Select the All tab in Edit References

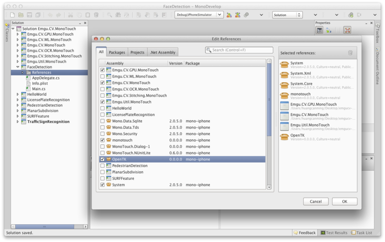[x=101, y=52]
